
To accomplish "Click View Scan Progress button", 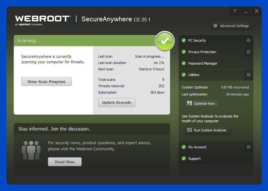I will tap(47, 81).
